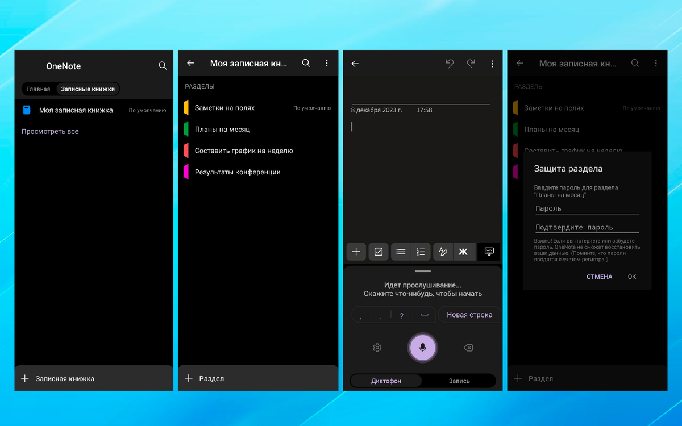Tap the dimmed search icon behind the dialog
Viewport: 682px width, 426px height.
click(635, 64)
